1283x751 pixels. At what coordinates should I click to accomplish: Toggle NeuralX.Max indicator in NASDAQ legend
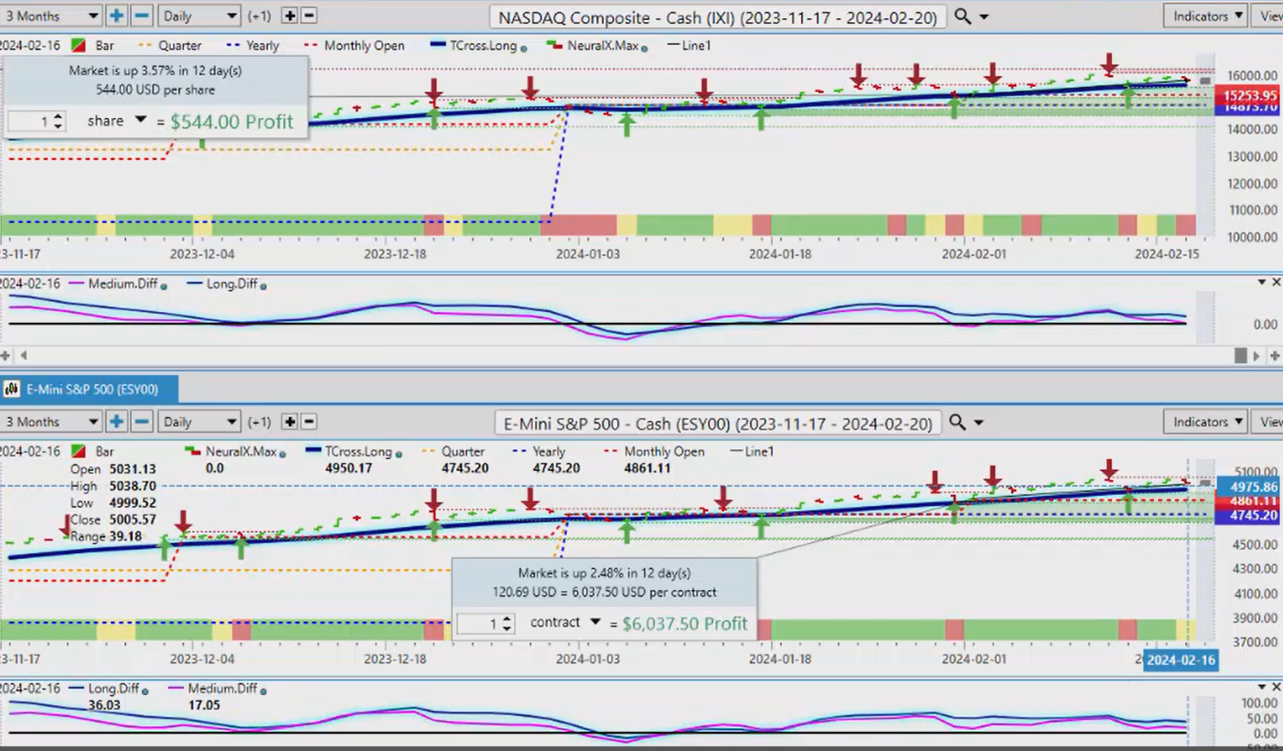(x=598, y=45)
